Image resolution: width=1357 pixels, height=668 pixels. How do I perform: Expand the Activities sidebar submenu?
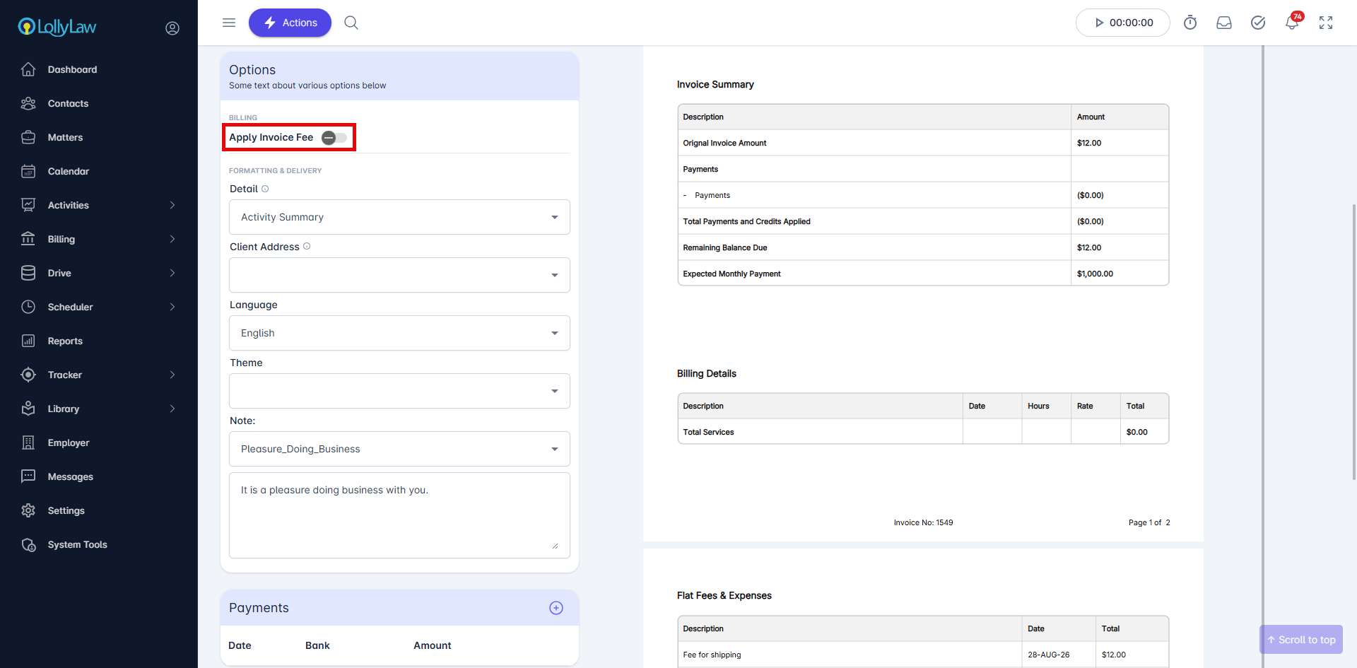pyautogui.click(x=172, y=205)
